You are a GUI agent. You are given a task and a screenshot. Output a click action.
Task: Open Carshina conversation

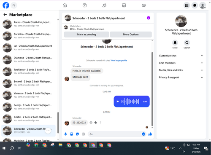(x=28, y=36)
